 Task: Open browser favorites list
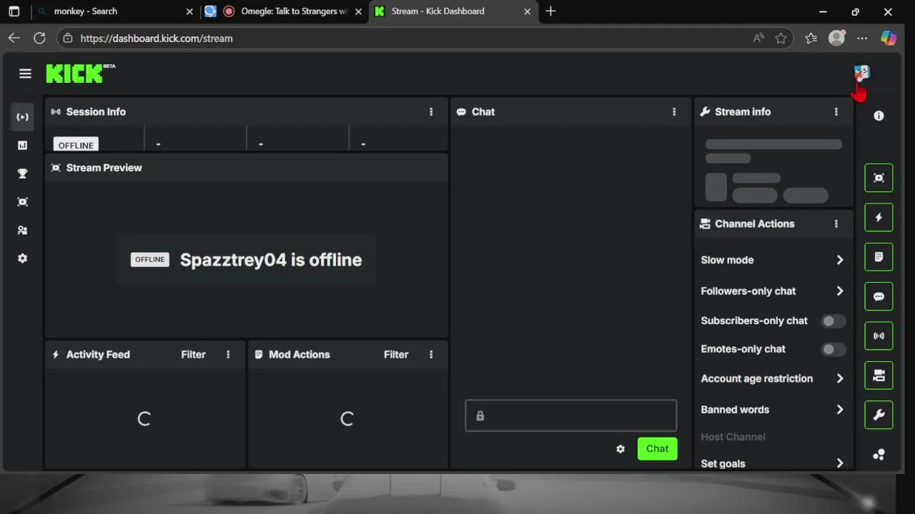[811, 39]
